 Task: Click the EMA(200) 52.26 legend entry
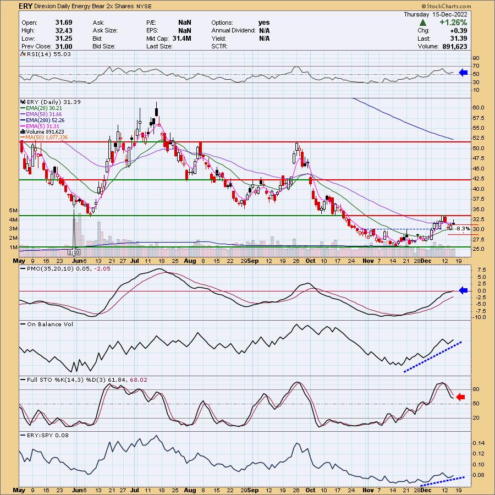pos(45,120)
